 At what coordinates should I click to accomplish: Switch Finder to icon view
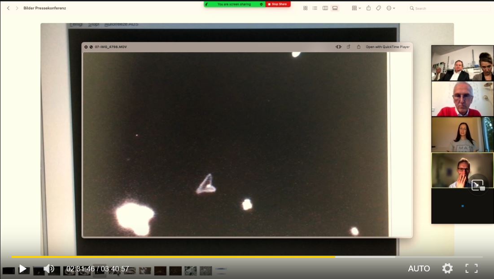point(305,8)
